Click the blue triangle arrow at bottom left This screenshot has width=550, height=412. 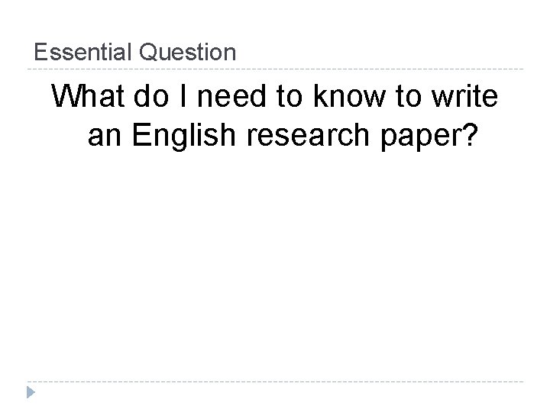(x=31, y=392)
